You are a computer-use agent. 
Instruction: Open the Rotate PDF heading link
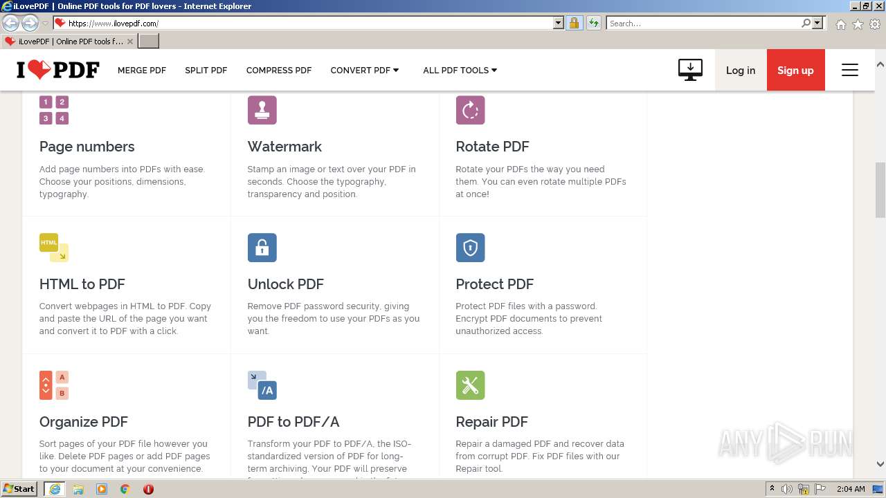click(492, 147)
